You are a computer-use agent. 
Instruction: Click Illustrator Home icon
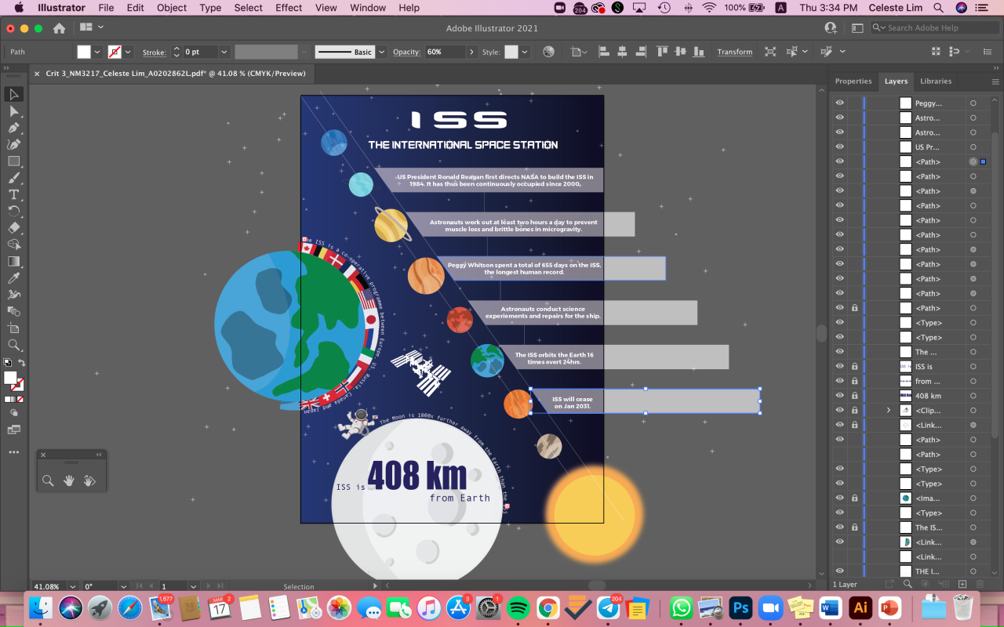tap(59, 28)
